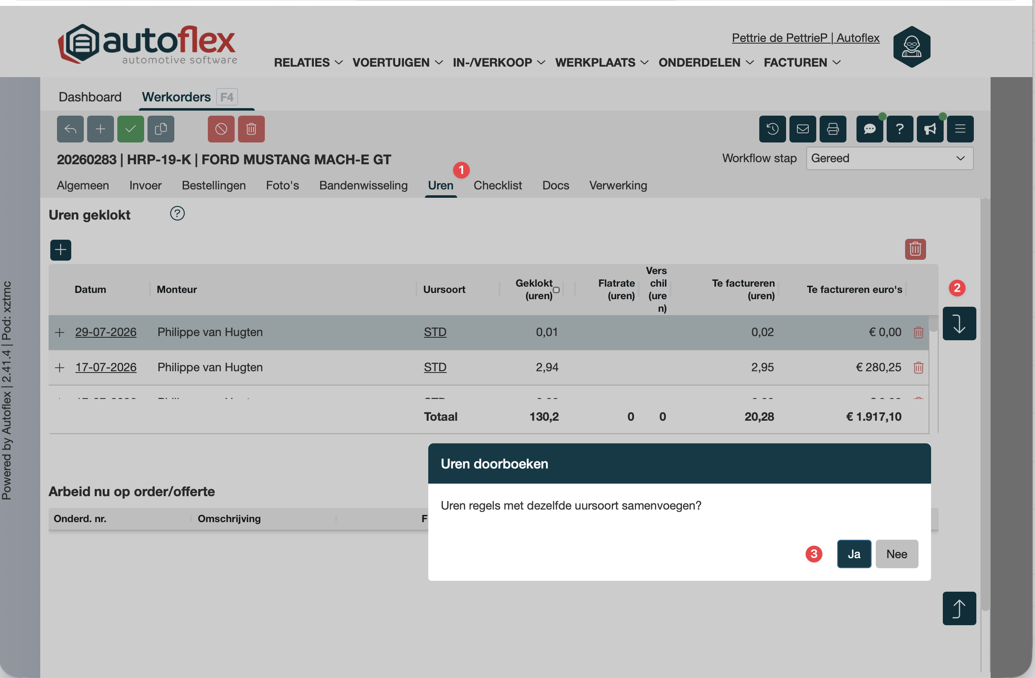Click the € 1.917,10 total value
The width and height of the screenshot is (1035, 678).
coord(874,417)
